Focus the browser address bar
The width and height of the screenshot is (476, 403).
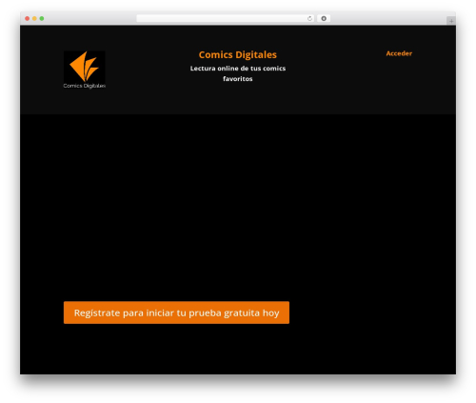click(226, 18)
